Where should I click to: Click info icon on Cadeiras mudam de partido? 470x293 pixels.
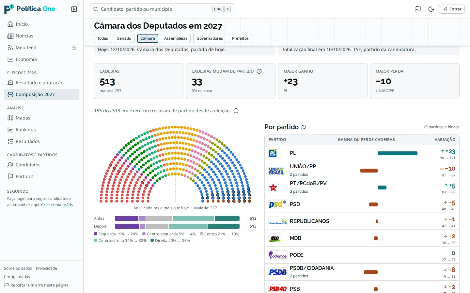(x=259, y=71)
